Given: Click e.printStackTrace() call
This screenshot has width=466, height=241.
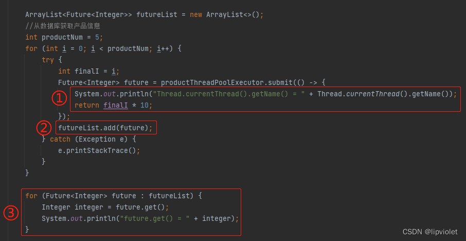Looking at the screenshot, I should click(99, 150).
